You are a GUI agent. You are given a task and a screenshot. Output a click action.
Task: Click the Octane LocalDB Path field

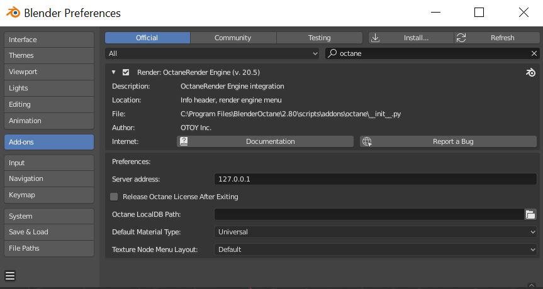[369, 214]
